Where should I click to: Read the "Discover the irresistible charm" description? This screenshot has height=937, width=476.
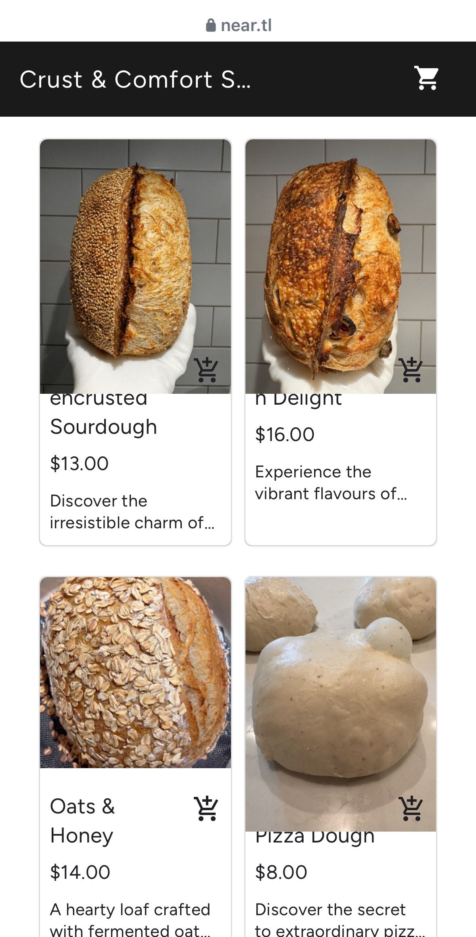pyautogui.click(x=132, y=512)
